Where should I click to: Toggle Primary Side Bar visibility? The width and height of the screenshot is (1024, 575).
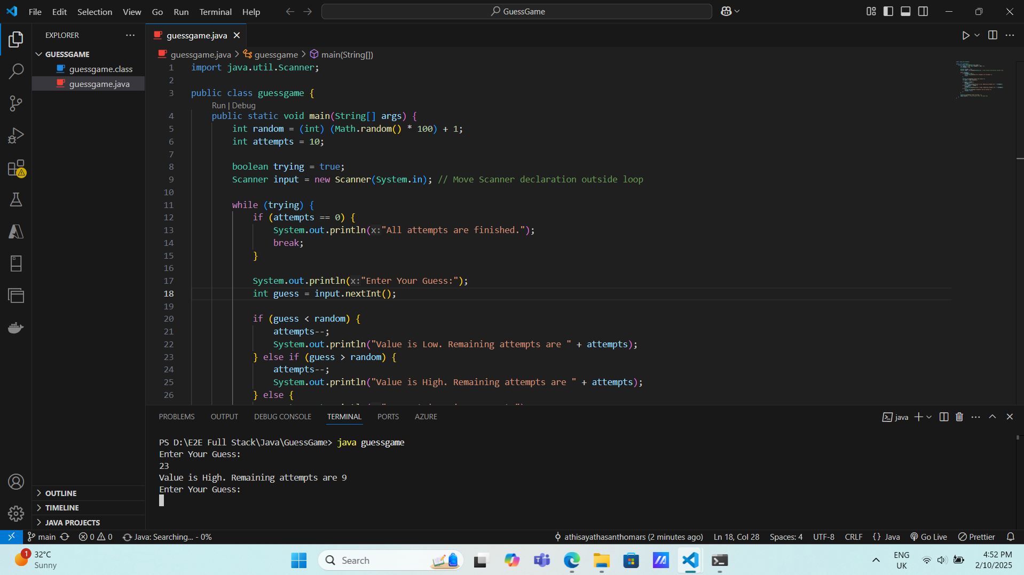[x=888, y=11]
